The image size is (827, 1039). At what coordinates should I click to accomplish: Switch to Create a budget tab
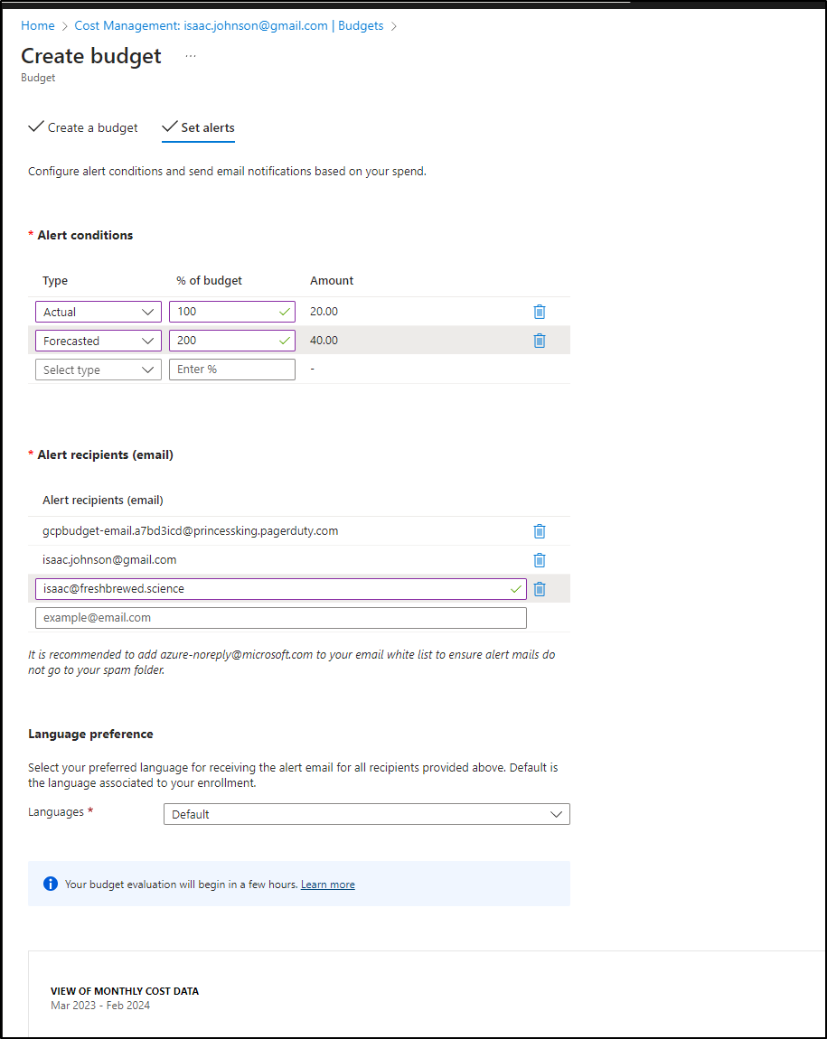[x=83, y=128]
